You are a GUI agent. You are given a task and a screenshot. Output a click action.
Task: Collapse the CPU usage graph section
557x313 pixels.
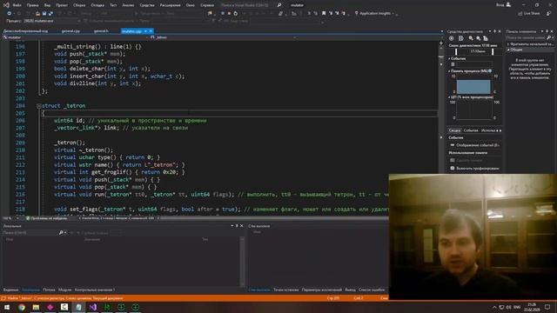[x=449, y=97]
